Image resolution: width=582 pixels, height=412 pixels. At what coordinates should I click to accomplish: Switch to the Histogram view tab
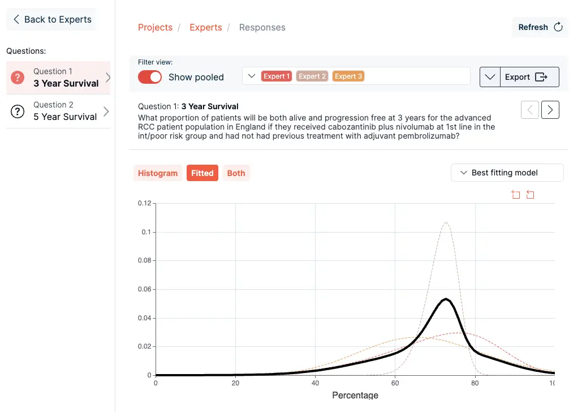point(158,173)
